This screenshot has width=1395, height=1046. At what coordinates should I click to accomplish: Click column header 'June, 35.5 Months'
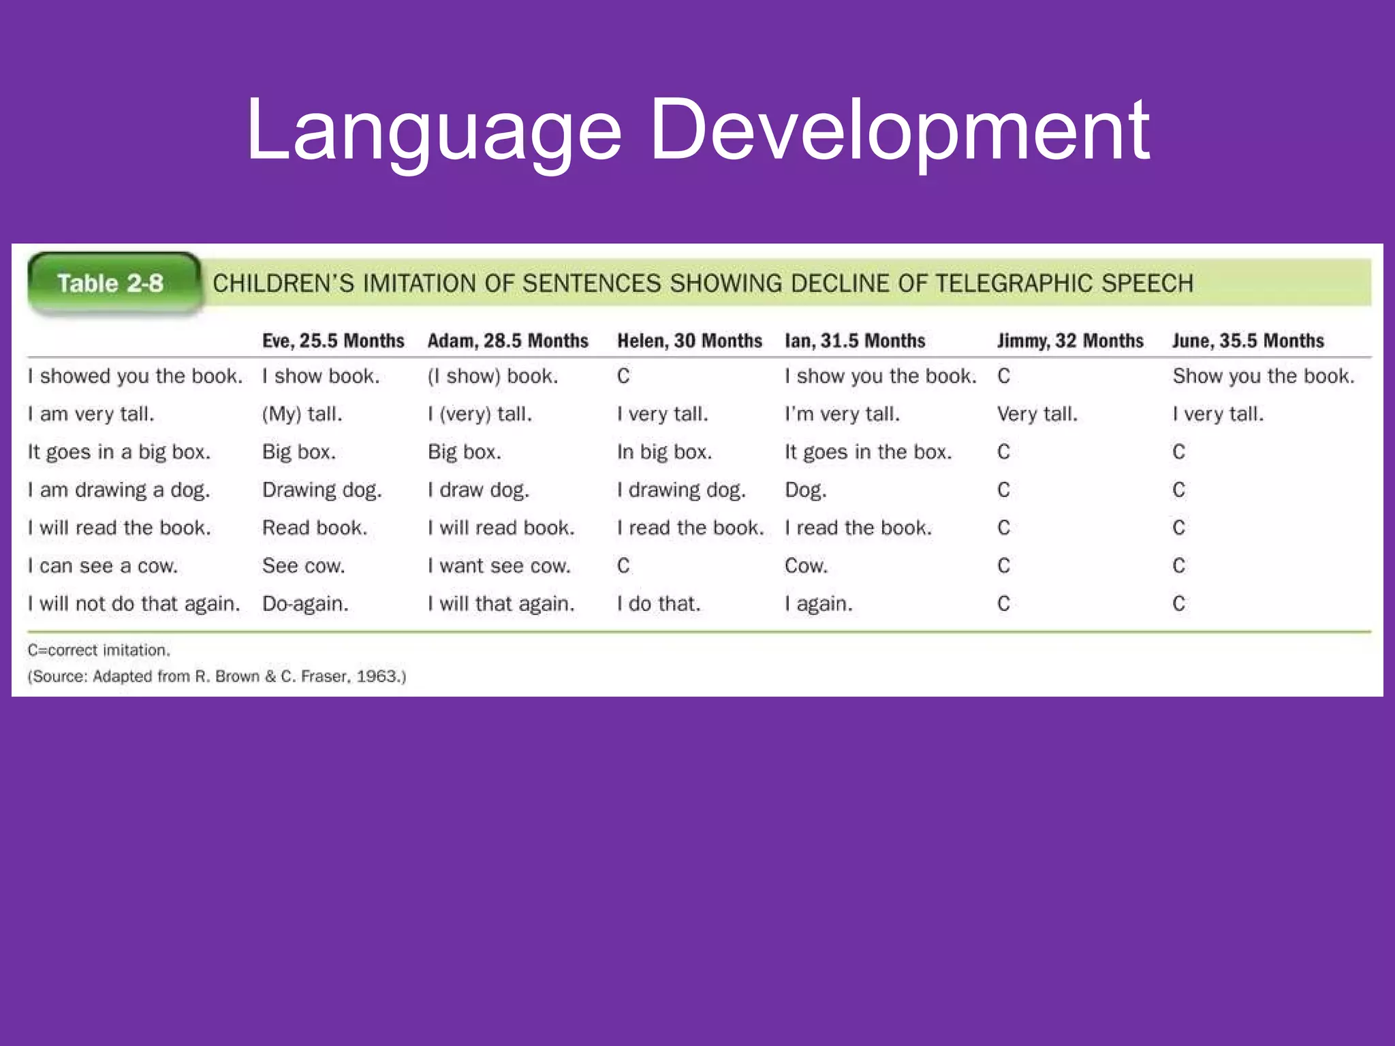click(1248, 340)
